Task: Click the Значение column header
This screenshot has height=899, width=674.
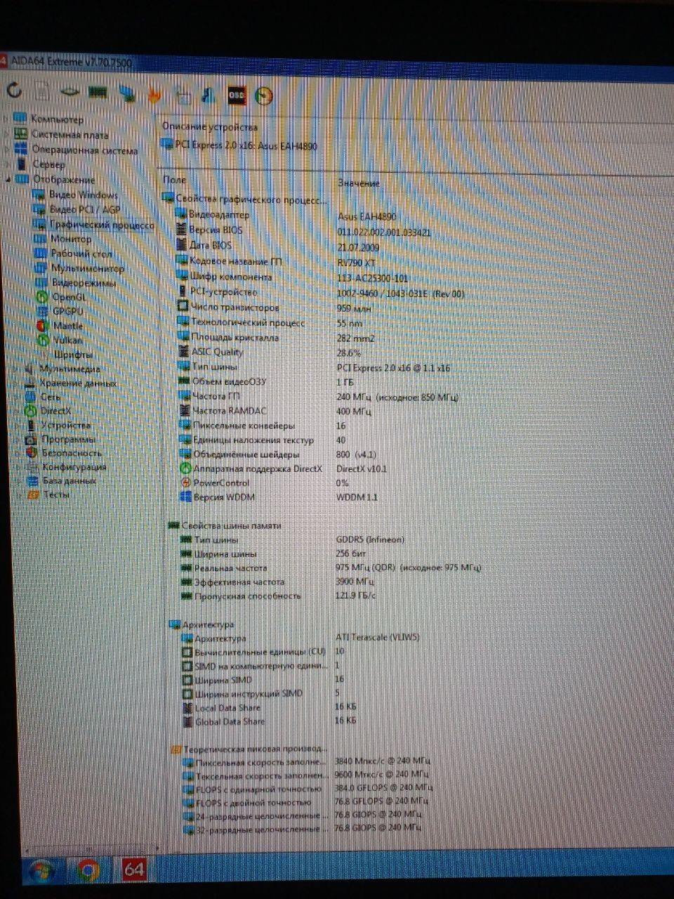Action: 359,183
